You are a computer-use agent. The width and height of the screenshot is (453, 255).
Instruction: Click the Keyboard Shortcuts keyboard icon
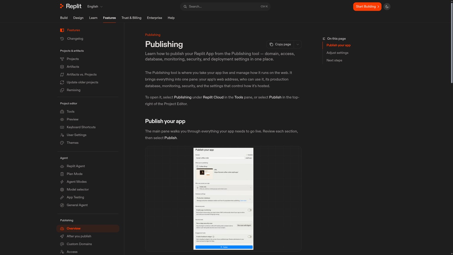pyautogui.click(x=62, y=127)
